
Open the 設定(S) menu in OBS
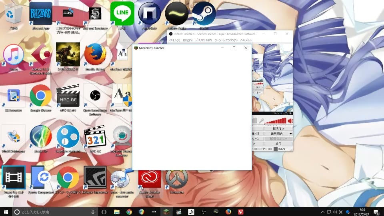(188, 40)
